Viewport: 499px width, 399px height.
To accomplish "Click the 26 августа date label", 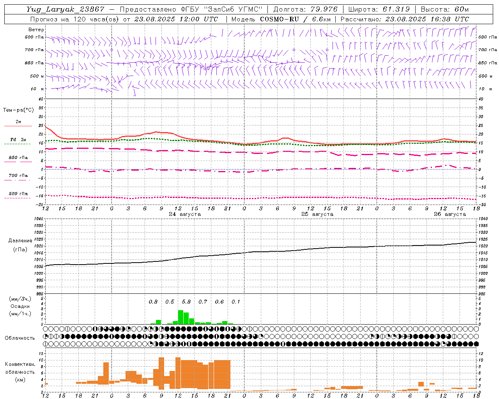I will click(x=450, y=214).
